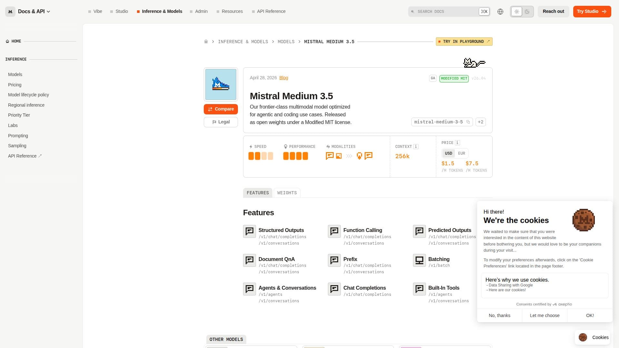Choose Let me choose cookie option

(x=545, y=316)
